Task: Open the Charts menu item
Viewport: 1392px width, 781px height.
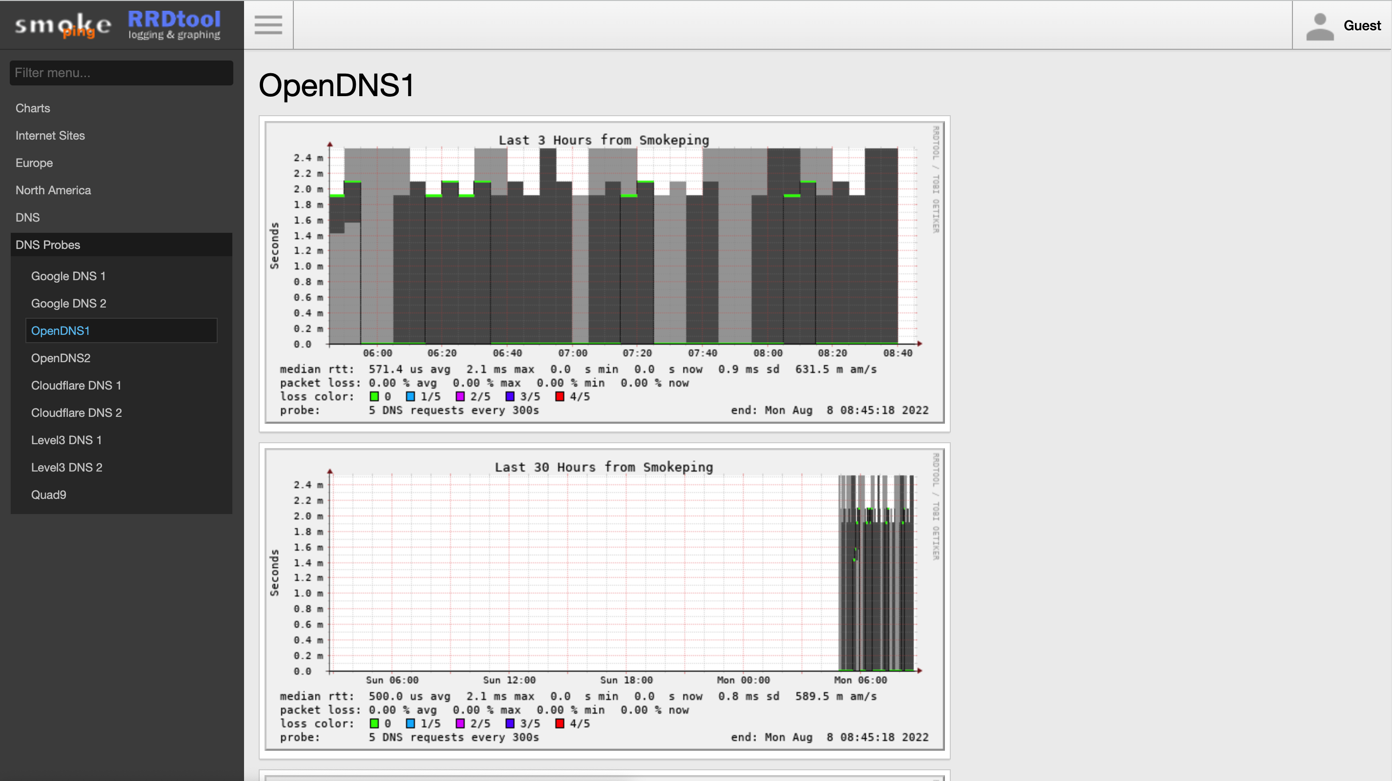Action: [x=33, y=108]
